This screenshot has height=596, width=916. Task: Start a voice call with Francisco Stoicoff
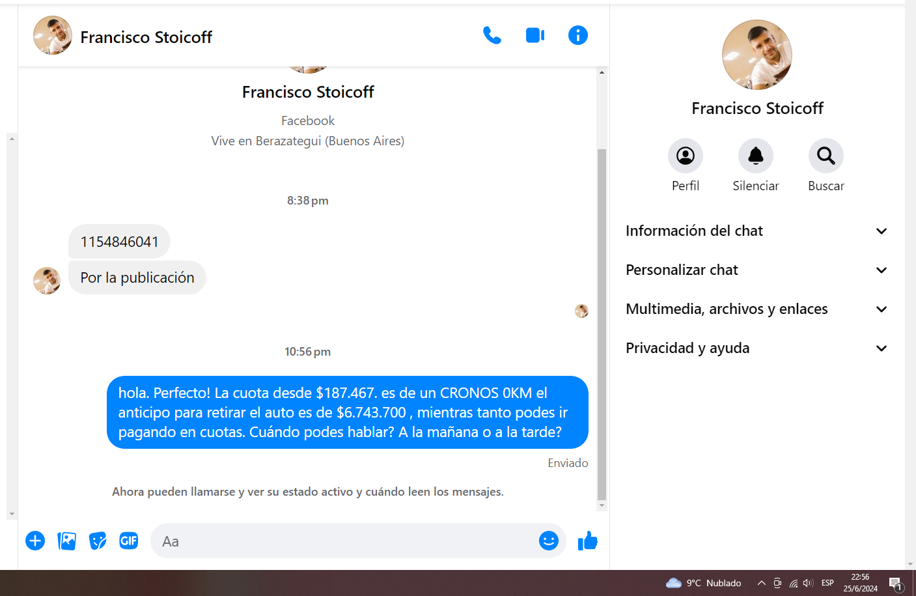tap(492, 35)
